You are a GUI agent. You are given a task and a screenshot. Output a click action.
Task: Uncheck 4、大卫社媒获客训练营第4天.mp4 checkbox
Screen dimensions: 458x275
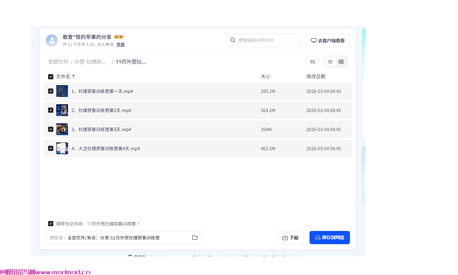tap(51, 148)
